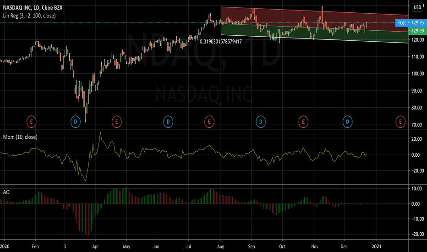
Task: Click the May label on time axis
Action: coord(126,247)
